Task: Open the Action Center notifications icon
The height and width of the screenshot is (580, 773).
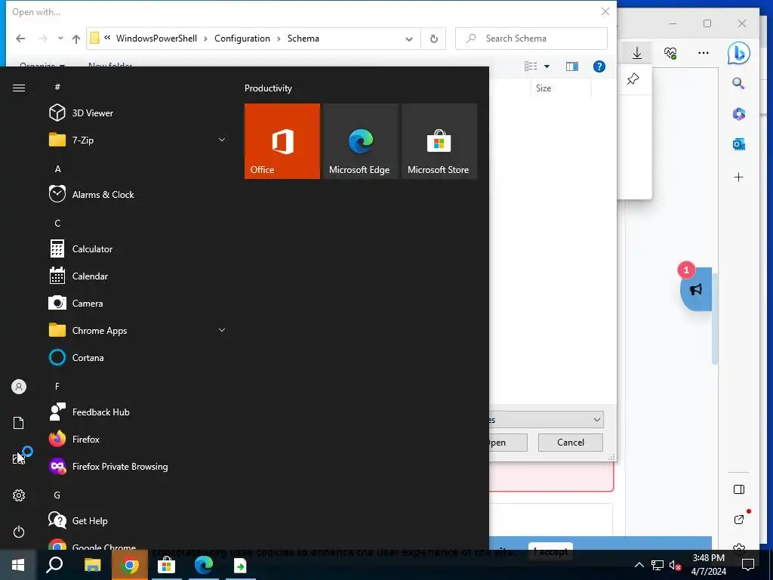Action: pyautogui.click(x=748, y=565)
